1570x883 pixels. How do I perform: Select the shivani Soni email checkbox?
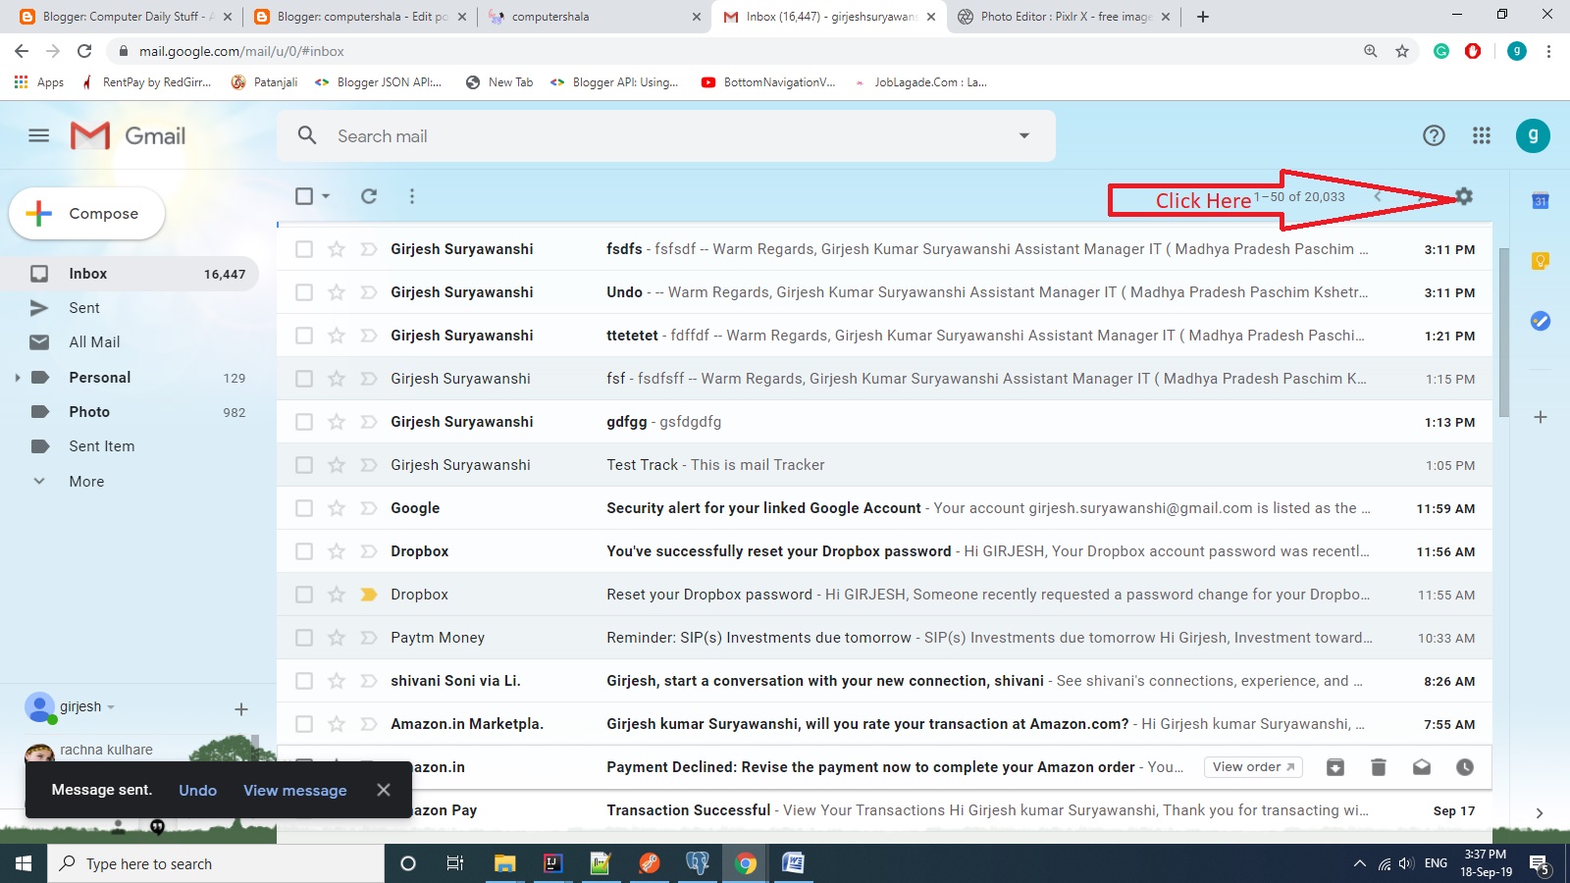click(304, 681)
